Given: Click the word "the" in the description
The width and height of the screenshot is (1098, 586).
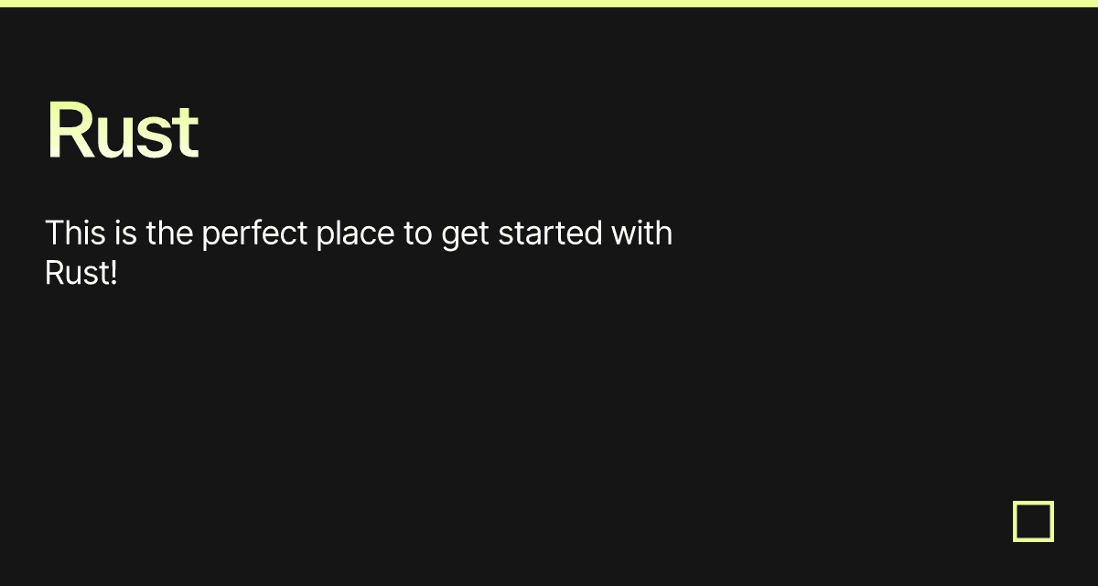Looking at the screenshot, I should click(168, 233).
